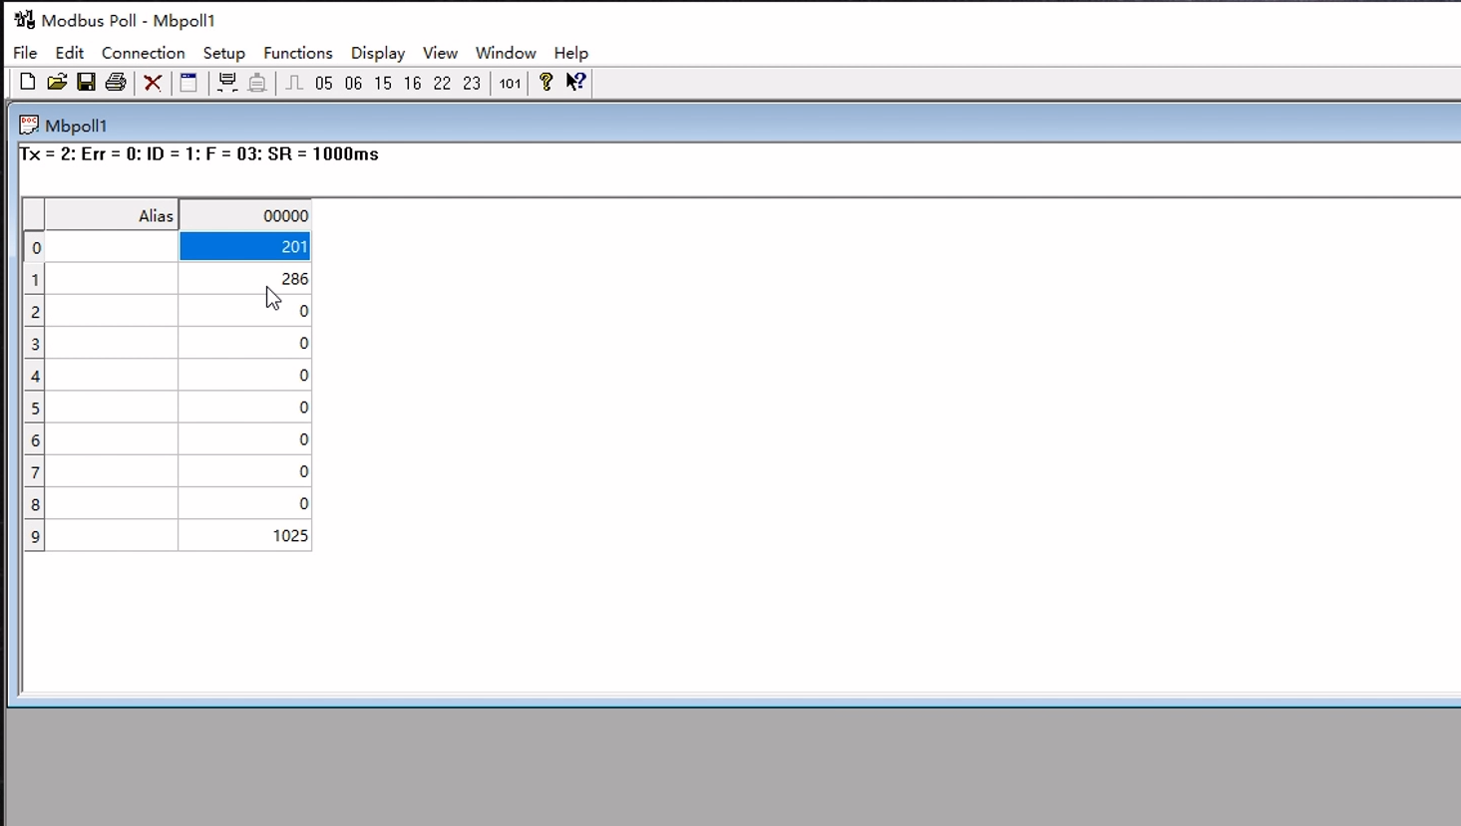Screen dimensions: 1461x826
Task: Expand the Display menu
Action: [x=377, y=53]
